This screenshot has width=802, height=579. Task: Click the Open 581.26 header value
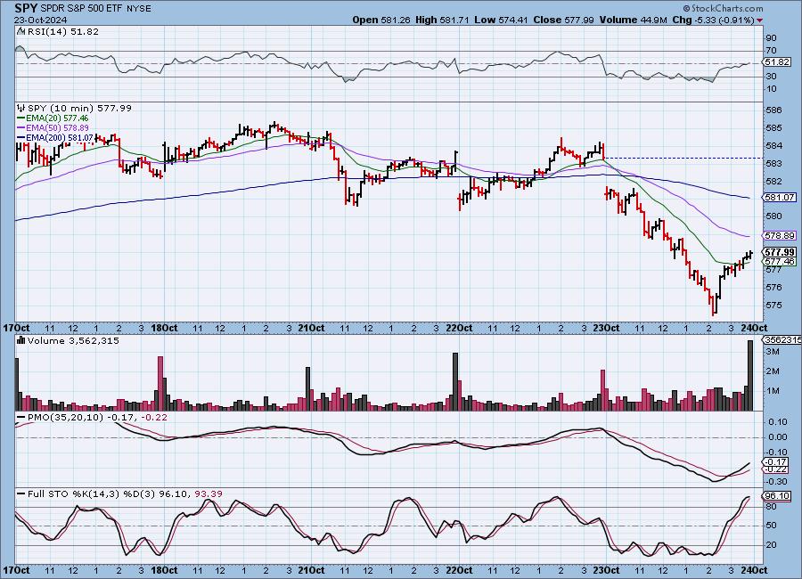click(x=381, y=20)
